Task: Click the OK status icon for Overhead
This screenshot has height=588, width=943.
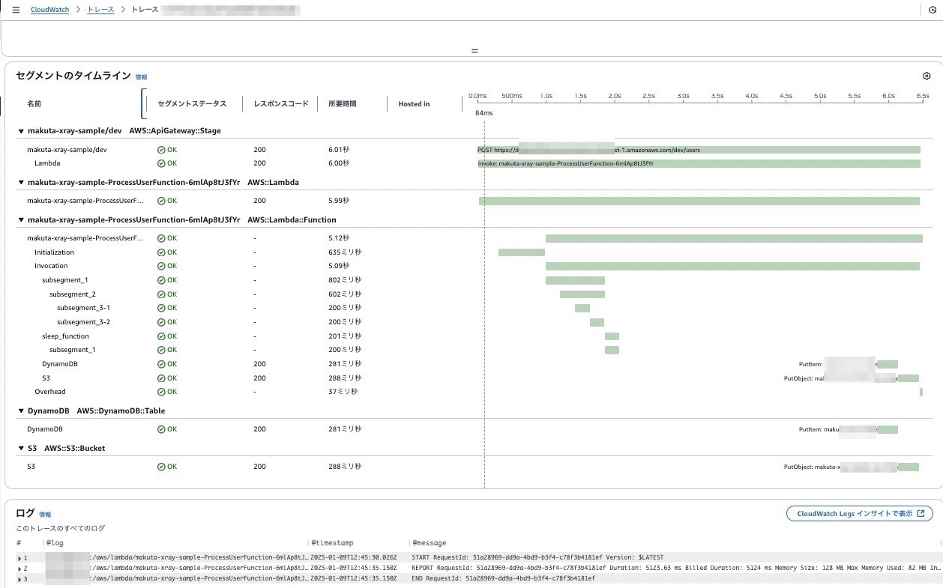Action: tap(161, 392)
